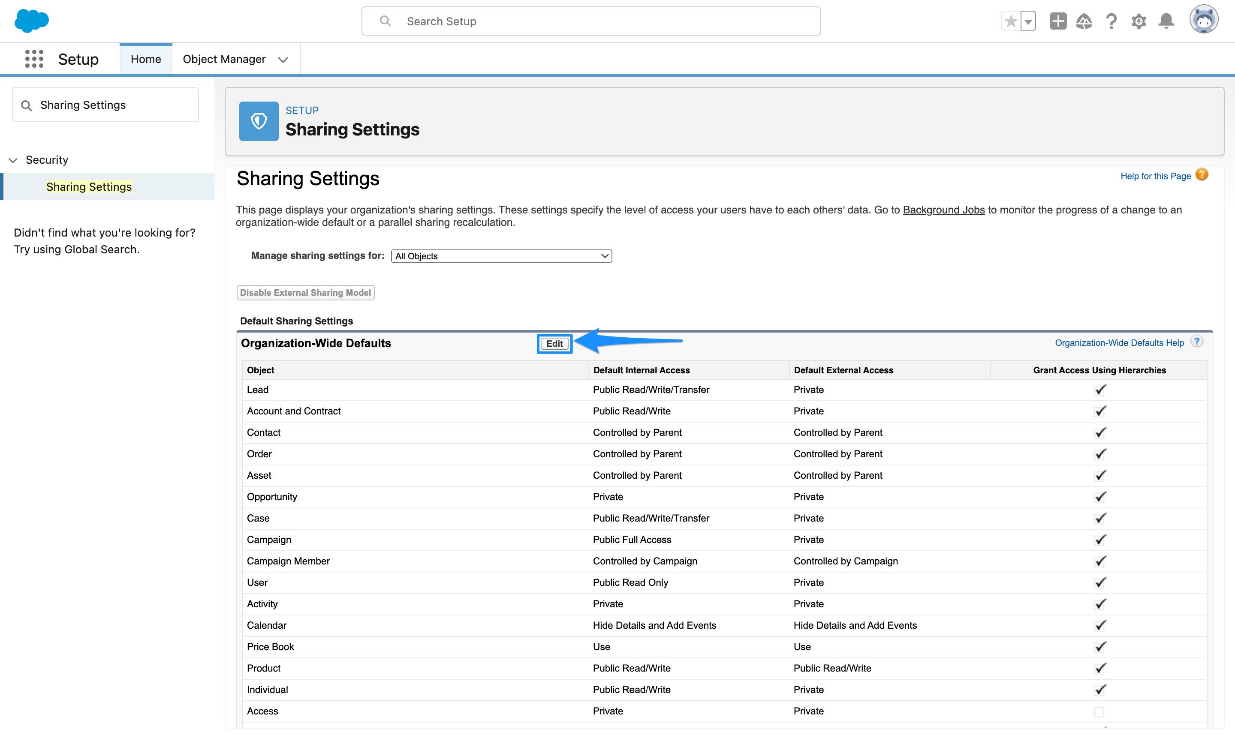Screen dimensions: 1235x738
Task: Enable Grant Access Using Hierarchies for Access object
Action: (1100, 711)
